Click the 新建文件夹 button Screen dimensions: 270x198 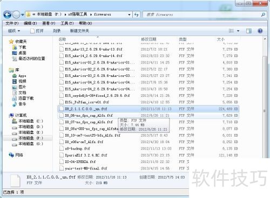click(x=79, y=31)
